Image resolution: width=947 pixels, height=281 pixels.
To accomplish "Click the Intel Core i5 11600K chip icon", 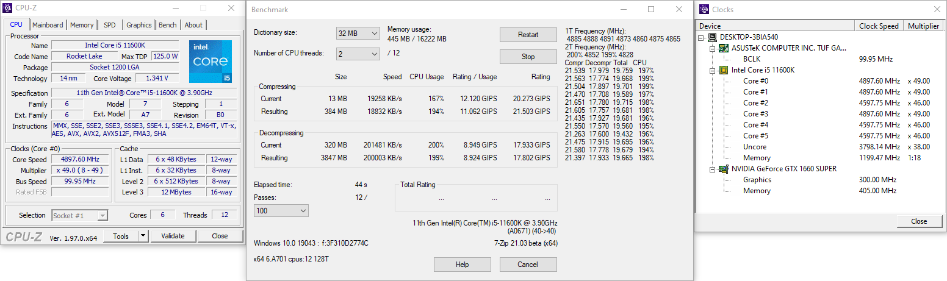I will pyautogui.click(x=724, y=70).
